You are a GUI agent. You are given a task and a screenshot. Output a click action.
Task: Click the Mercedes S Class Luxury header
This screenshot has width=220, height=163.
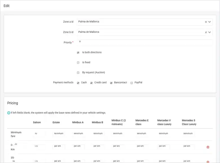tap(189, 122)
